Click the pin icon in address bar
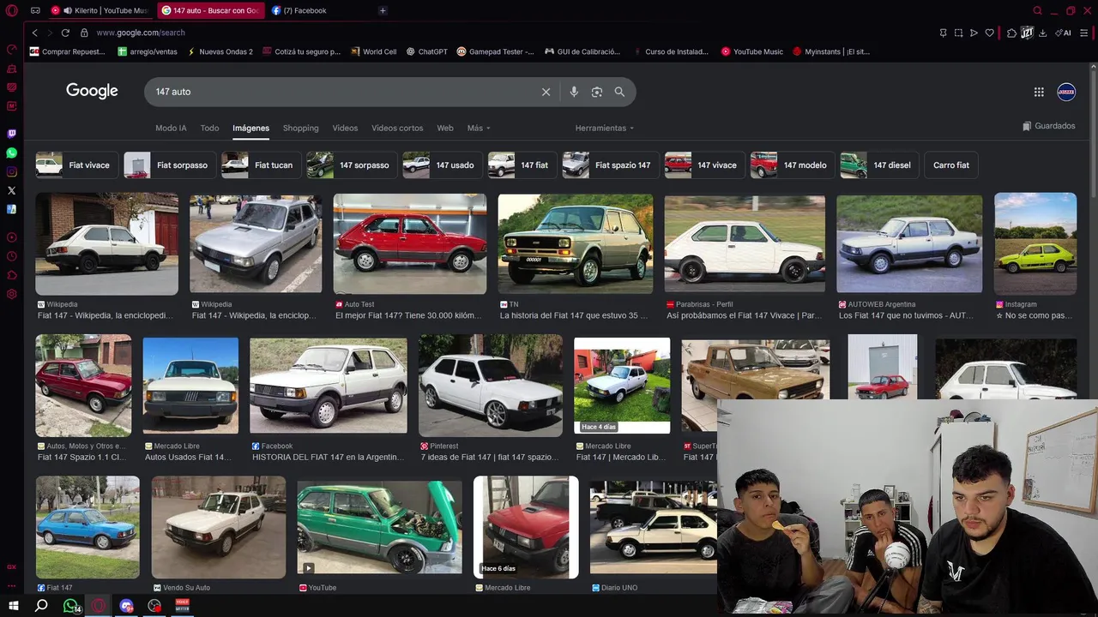 click(943, 33)
